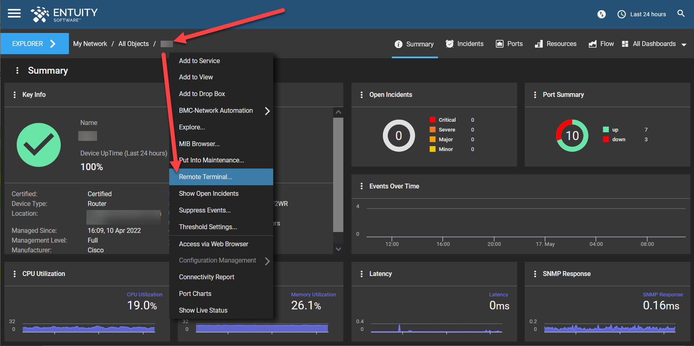Click the Open Incidents zero donut chart
This screenshot has height=346, width=694.
[x=399, y=136]
